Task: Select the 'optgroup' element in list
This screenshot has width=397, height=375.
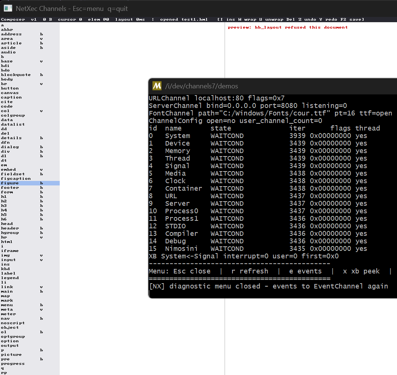Action: [x=30, y=337]
